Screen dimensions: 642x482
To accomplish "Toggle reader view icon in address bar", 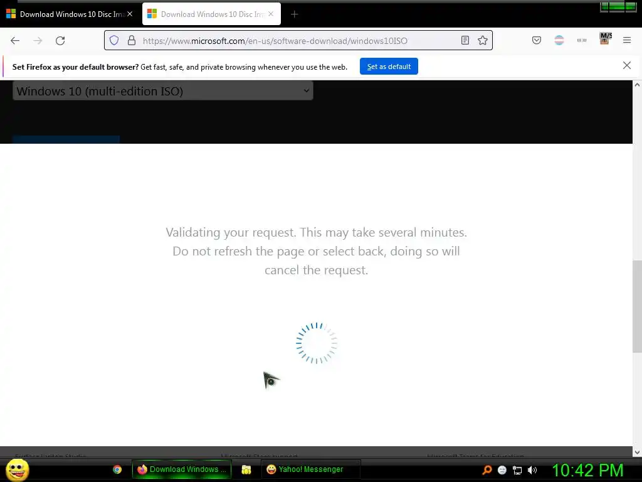I will [465, 40].
